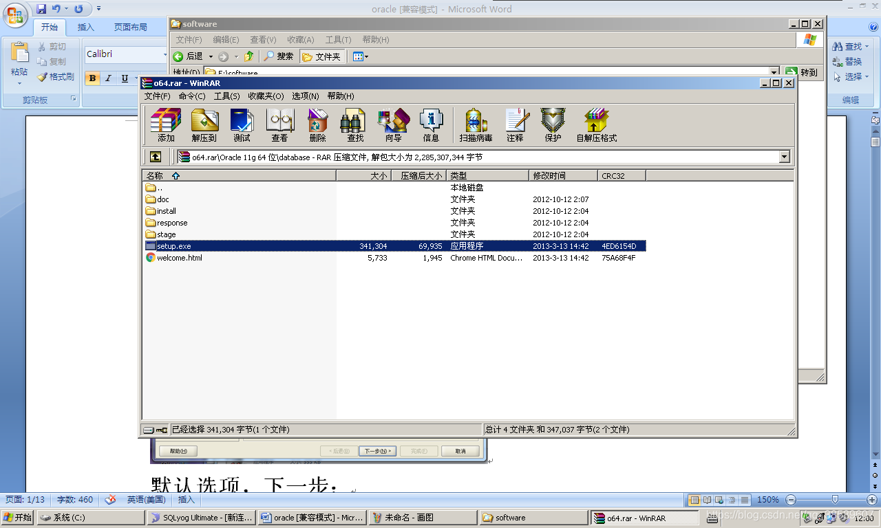Viewport: 881px width, 528px height.
Task: Open the WinRAR Favorites (收藏夹) menu
Action: (x=266, y=96)
